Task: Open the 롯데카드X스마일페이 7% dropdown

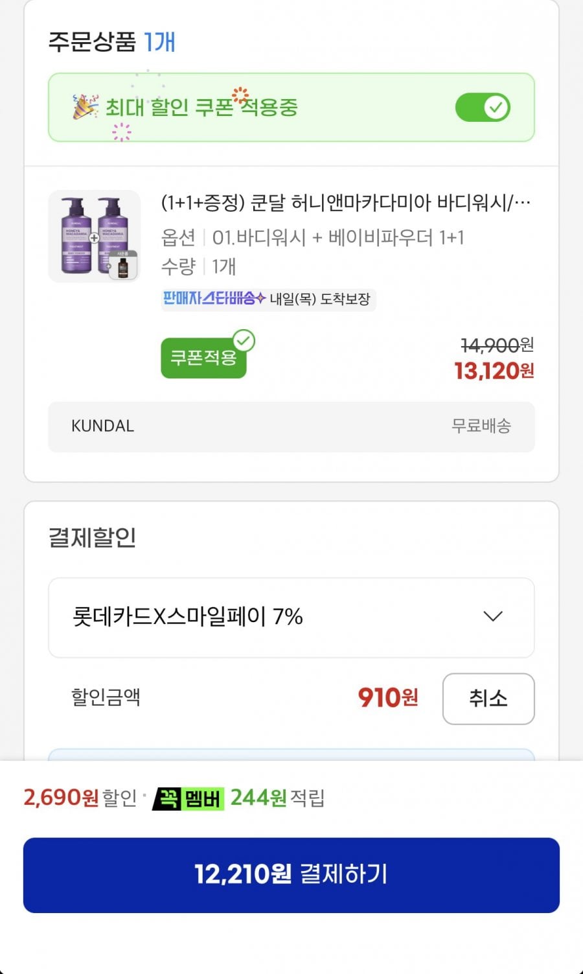Action: pos(291,618)
